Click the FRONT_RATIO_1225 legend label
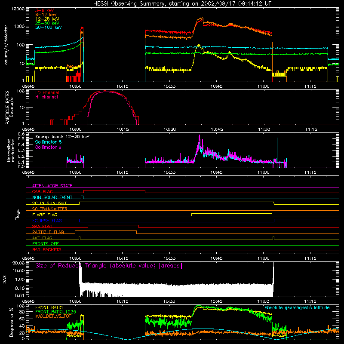 (55, 312)
